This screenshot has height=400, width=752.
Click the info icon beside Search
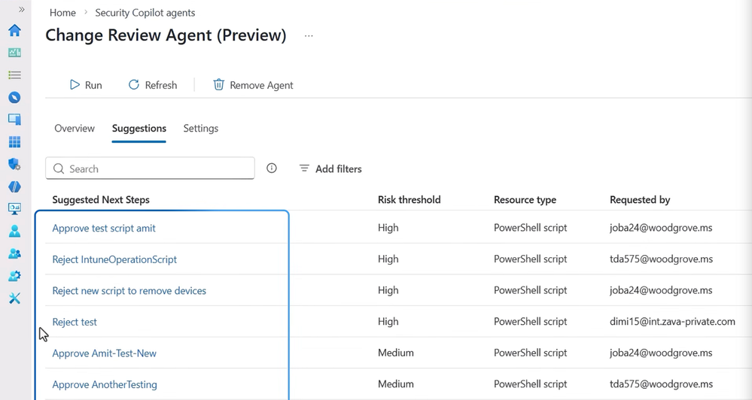pos(272,168)
